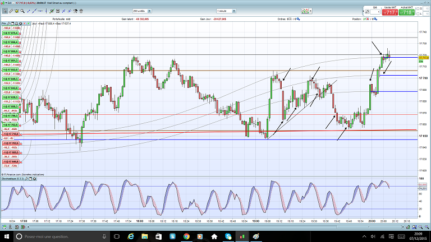Click the S stop value input field
The width and height of the screenshot is (431, 242).
(426, 9)
